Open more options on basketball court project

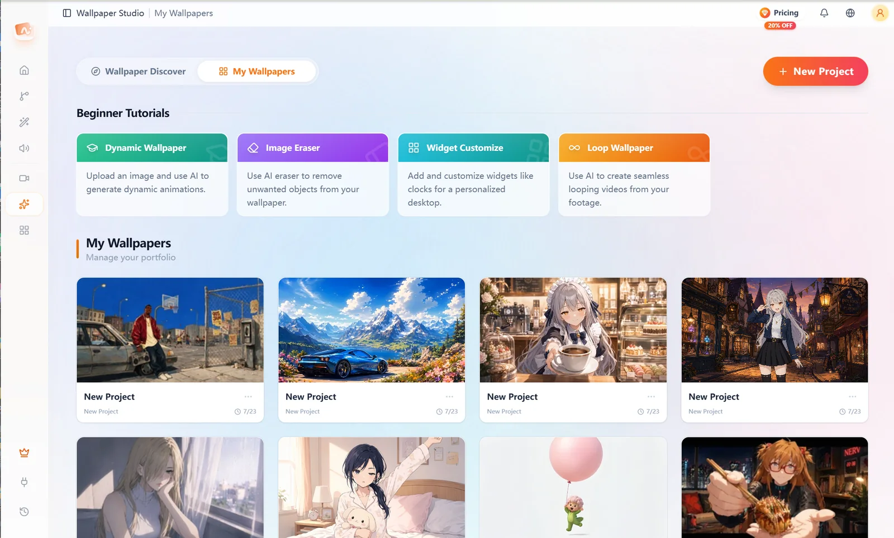(x=248, y=397)
